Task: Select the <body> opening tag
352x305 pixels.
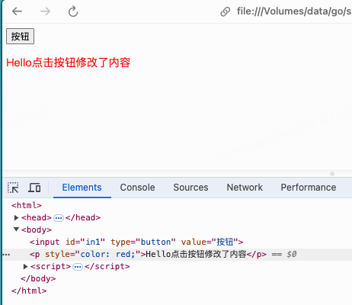Action: click(x=37, y=230)
